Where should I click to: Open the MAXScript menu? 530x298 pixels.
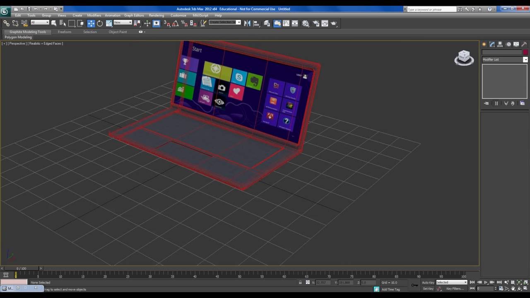(200, 15)
